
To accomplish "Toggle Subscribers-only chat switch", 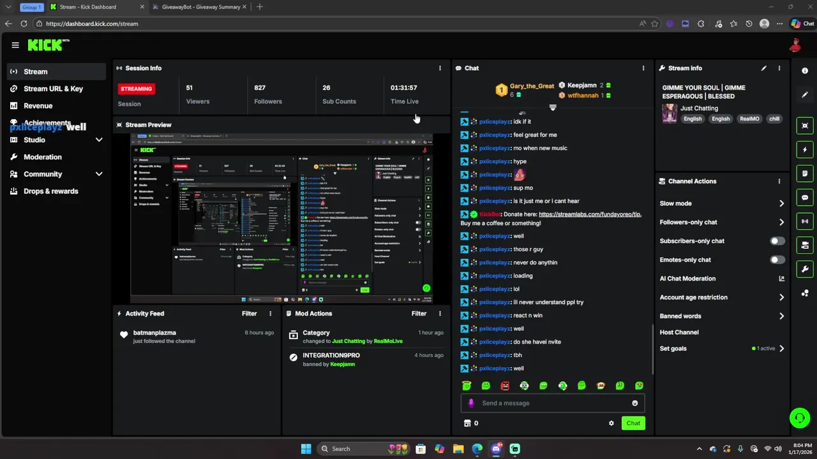I will (x=777, y=241).
